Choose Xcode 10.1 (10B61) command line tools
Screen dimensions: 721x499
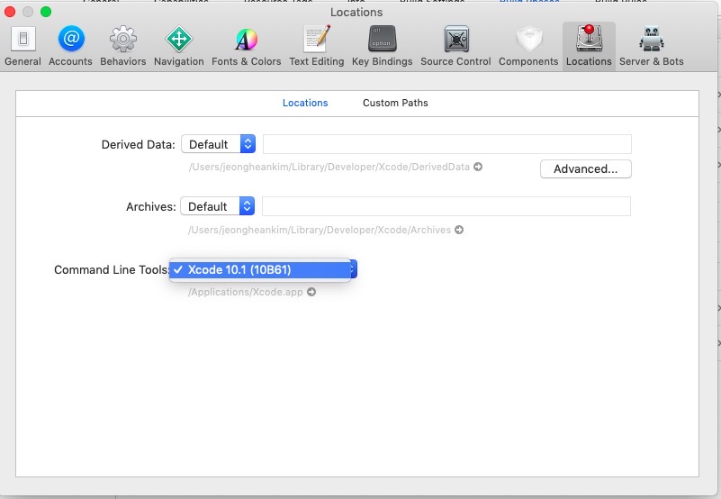[260, 269]
